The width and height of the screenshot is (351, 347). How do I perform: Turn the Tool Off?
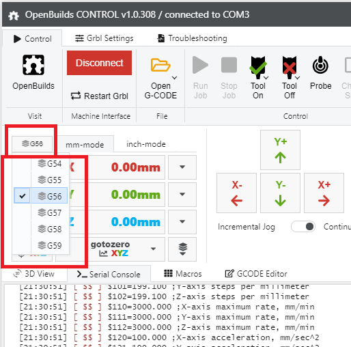coord(290,77)
